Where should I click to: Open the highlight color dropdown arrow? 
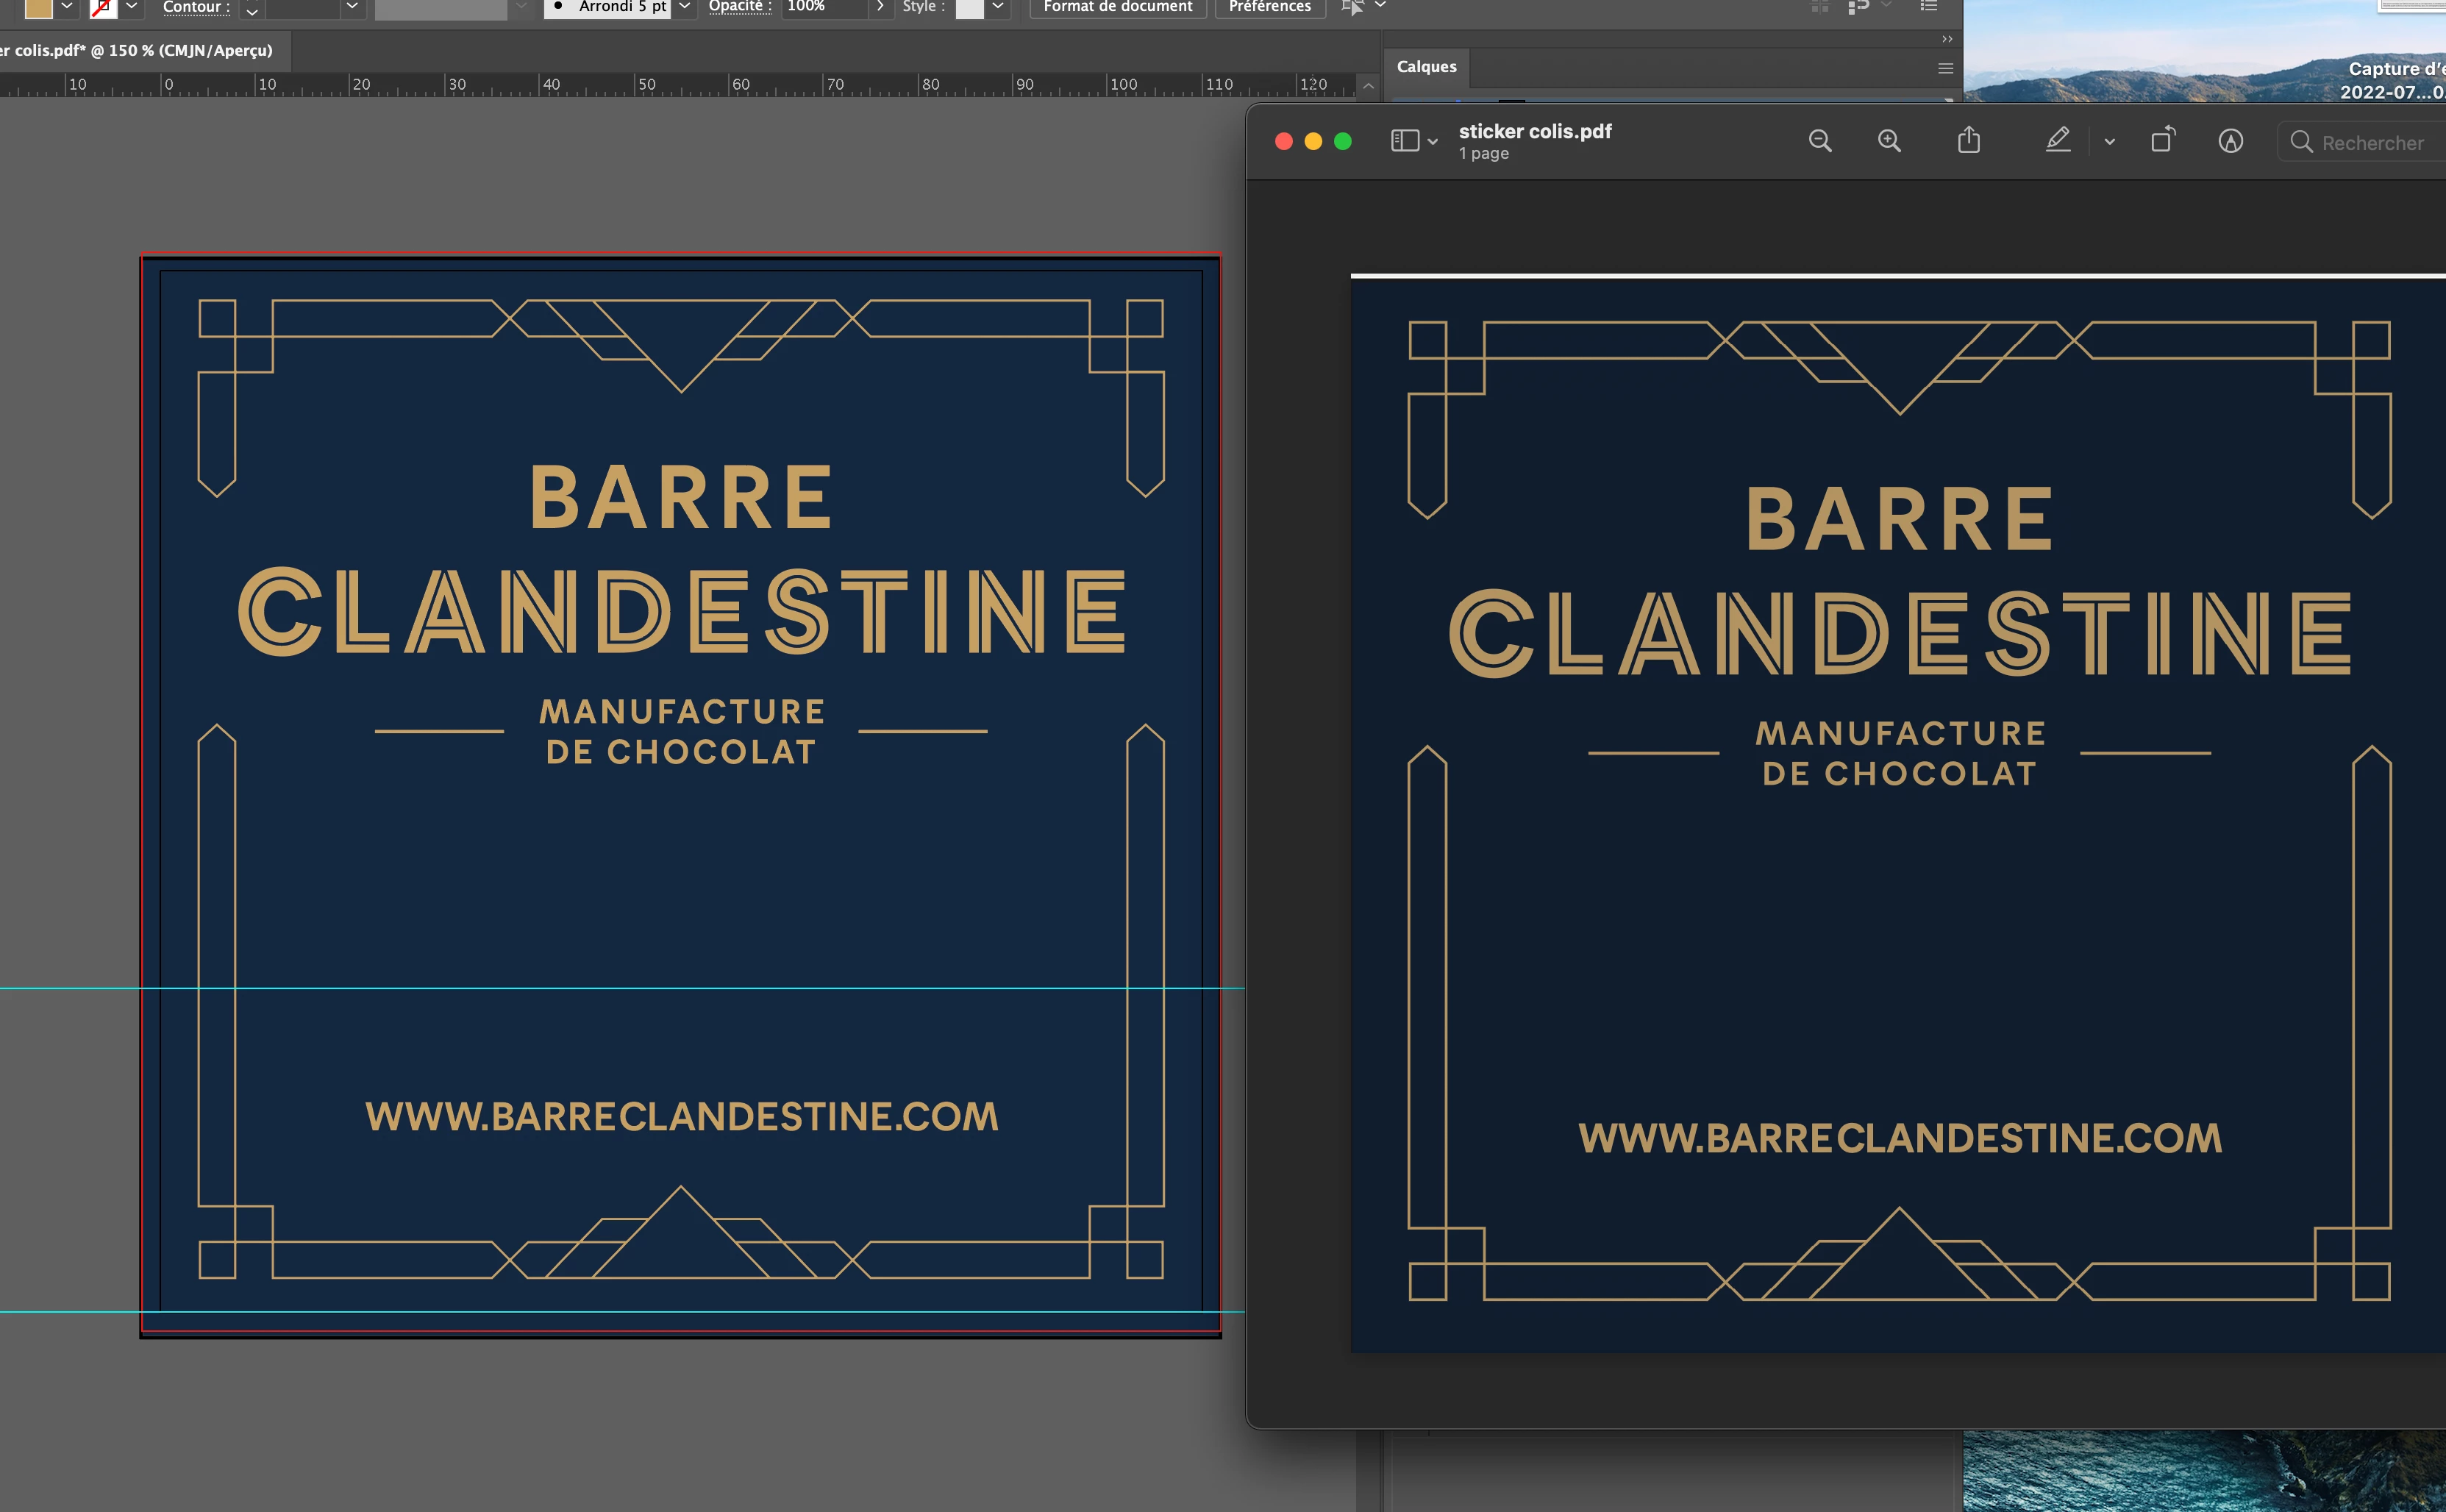point(2109,142)
